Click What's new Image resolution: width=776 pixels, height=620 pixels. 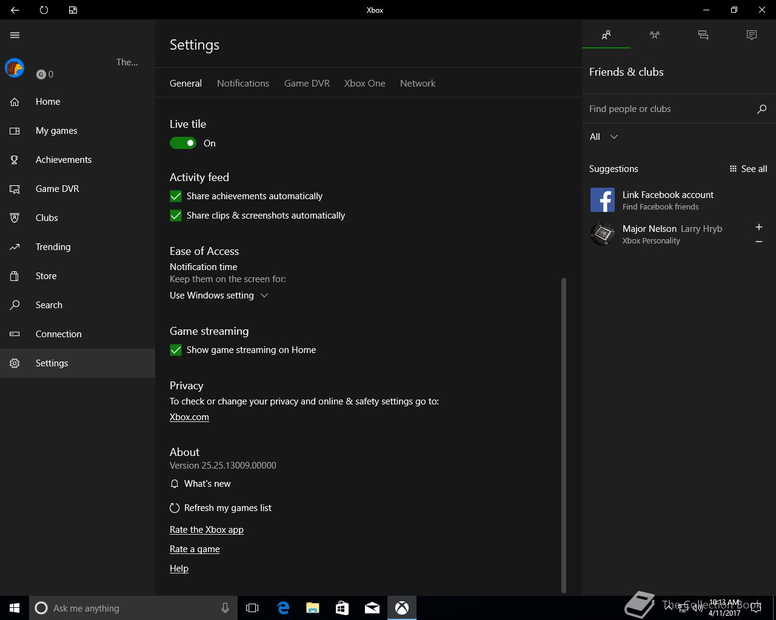point(201,484)
